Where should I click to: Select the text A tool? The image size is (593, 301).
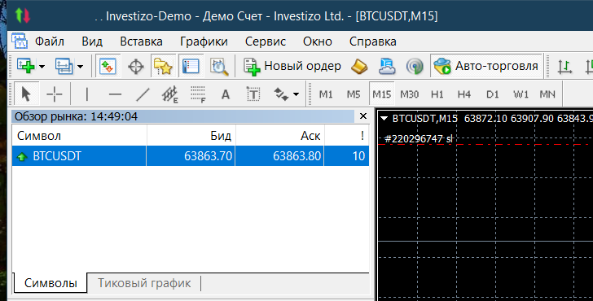[x=226, y=94]
